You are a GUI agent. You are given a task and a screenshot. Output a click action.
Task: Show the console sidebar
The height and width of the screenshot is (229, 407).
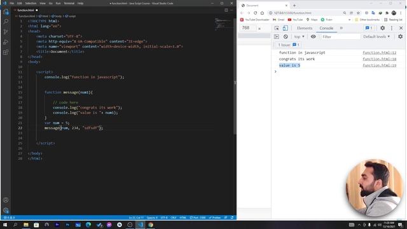tap(277, 37)
